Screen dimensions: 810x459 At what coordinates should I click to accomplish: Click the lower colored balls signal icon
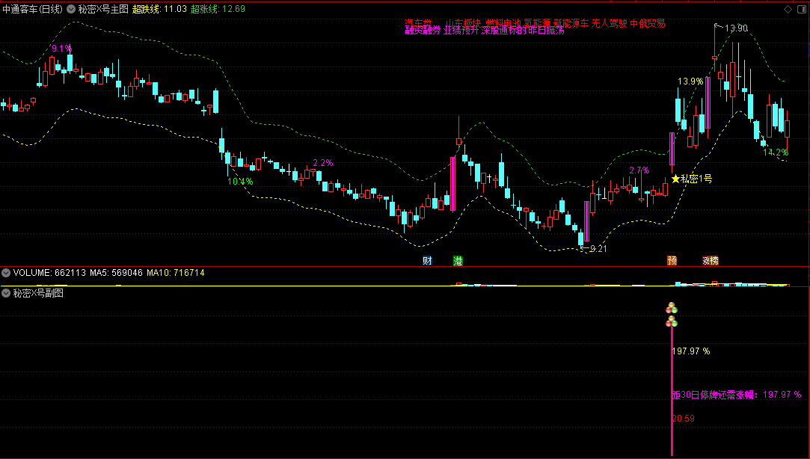point(672,322)
